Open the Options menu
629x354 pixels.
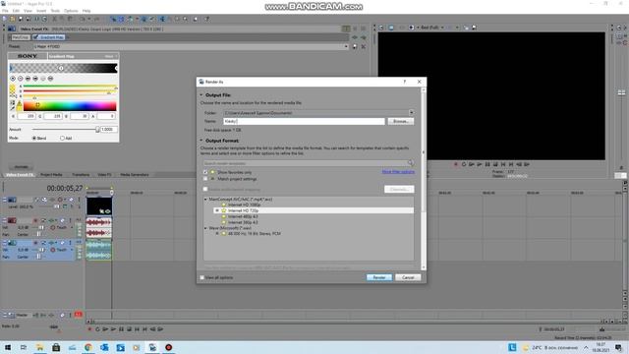point(71,11)
